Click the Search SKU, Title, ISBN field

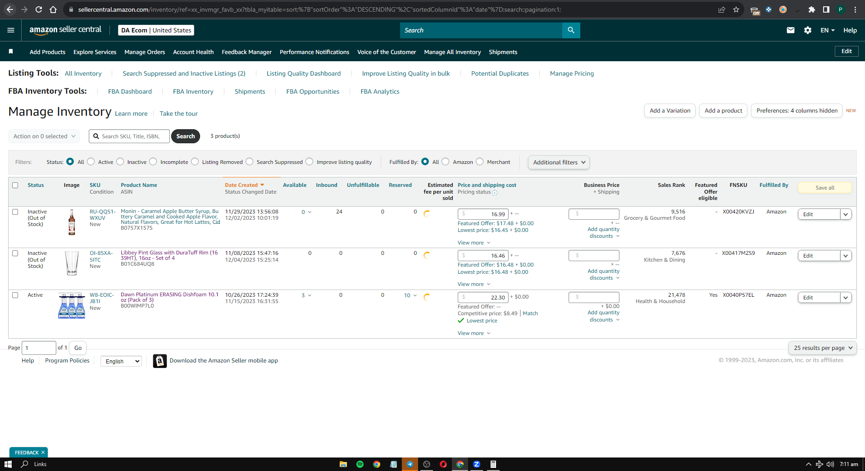click(x=129, y=136)
